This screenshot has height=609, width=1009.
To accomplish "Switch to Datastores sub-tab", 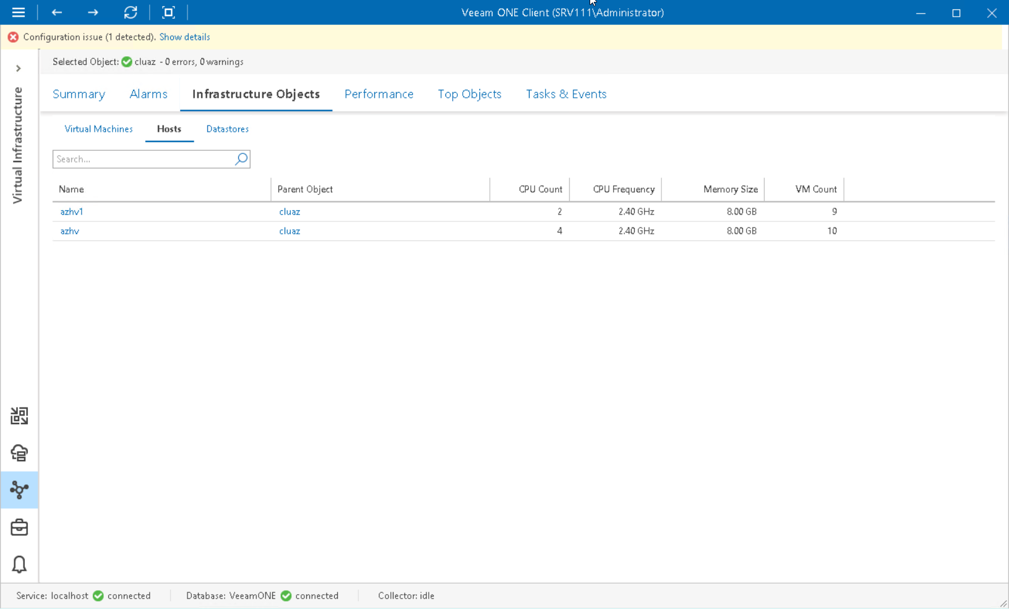I will pyautogui.click(x=227, y=129).
